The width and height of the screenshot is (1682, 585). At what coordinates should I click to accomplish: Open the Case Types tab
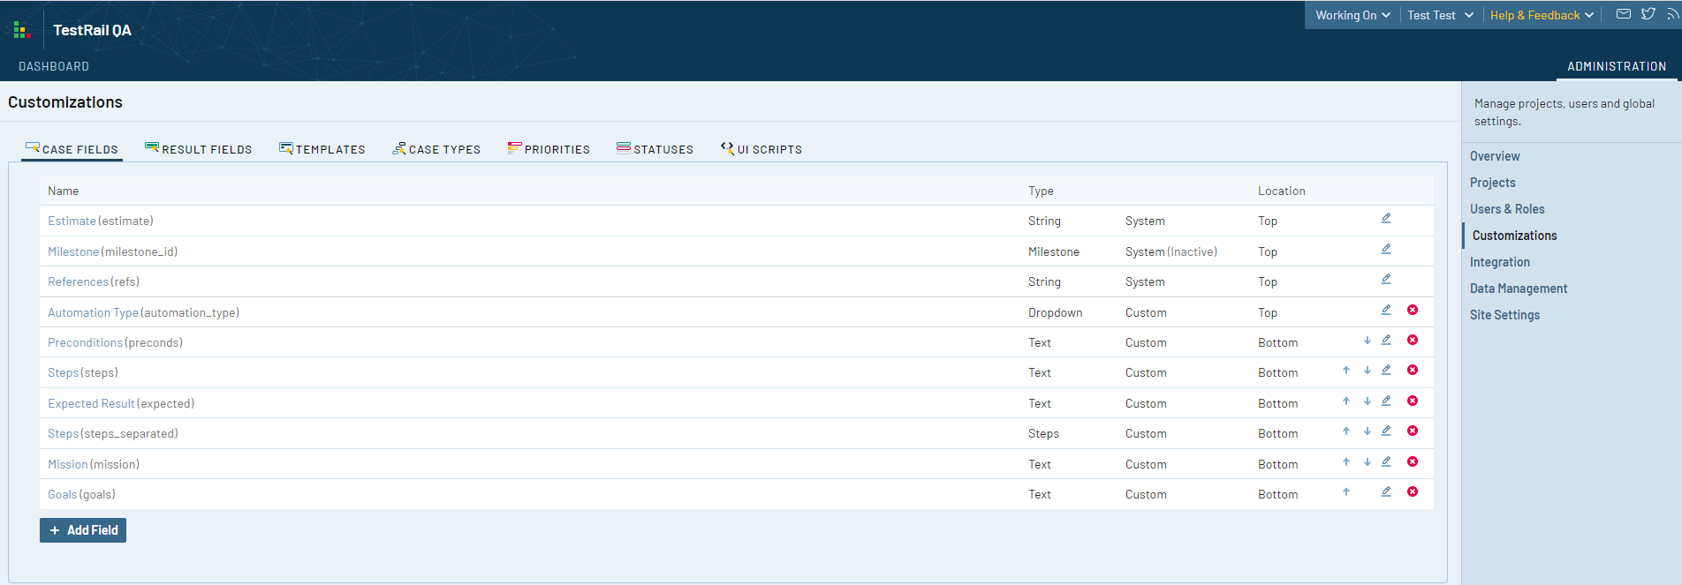click(x=436, y=149)
